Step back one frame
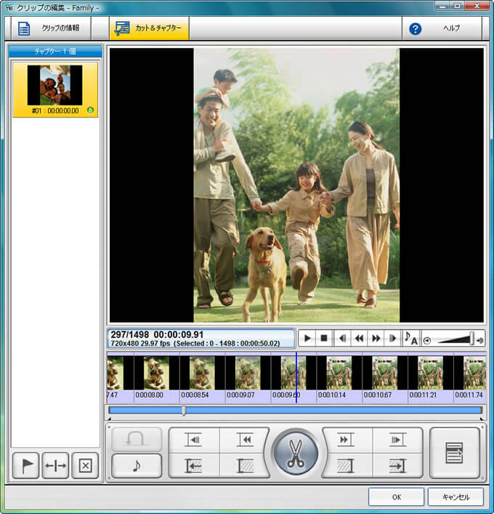 (341, 339)
